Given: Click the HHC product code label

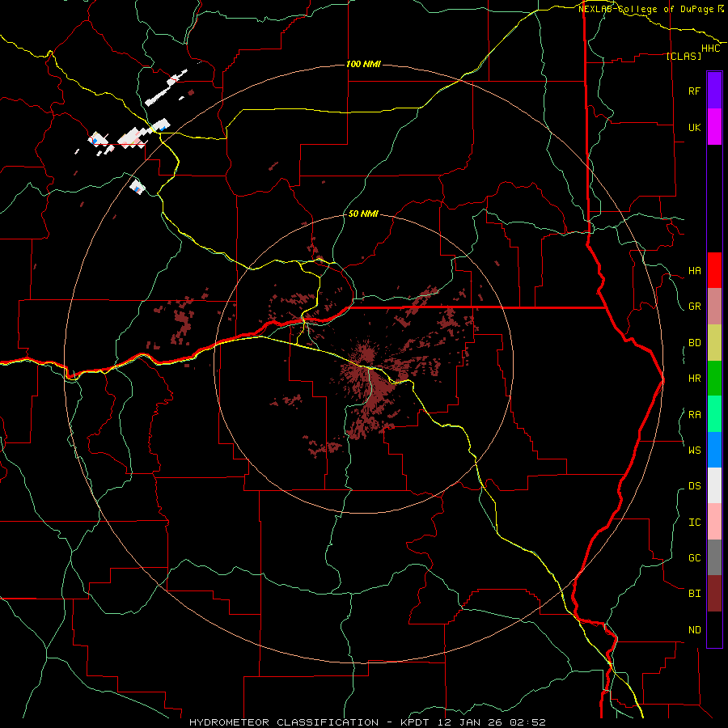Looking at the screenshot, I should pos(711,49).
